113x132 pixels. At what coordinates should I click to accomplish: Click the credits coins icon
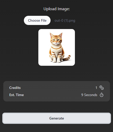point(102,88)
